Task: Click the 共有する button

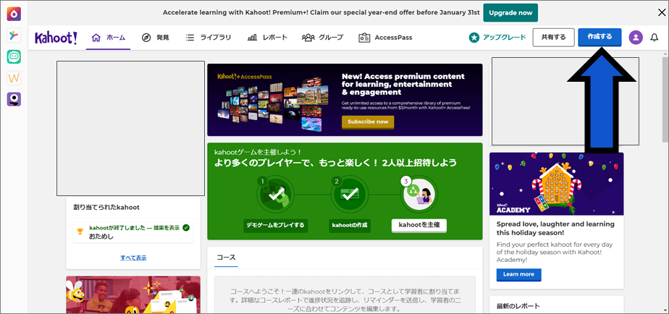Action: (553, 38)
